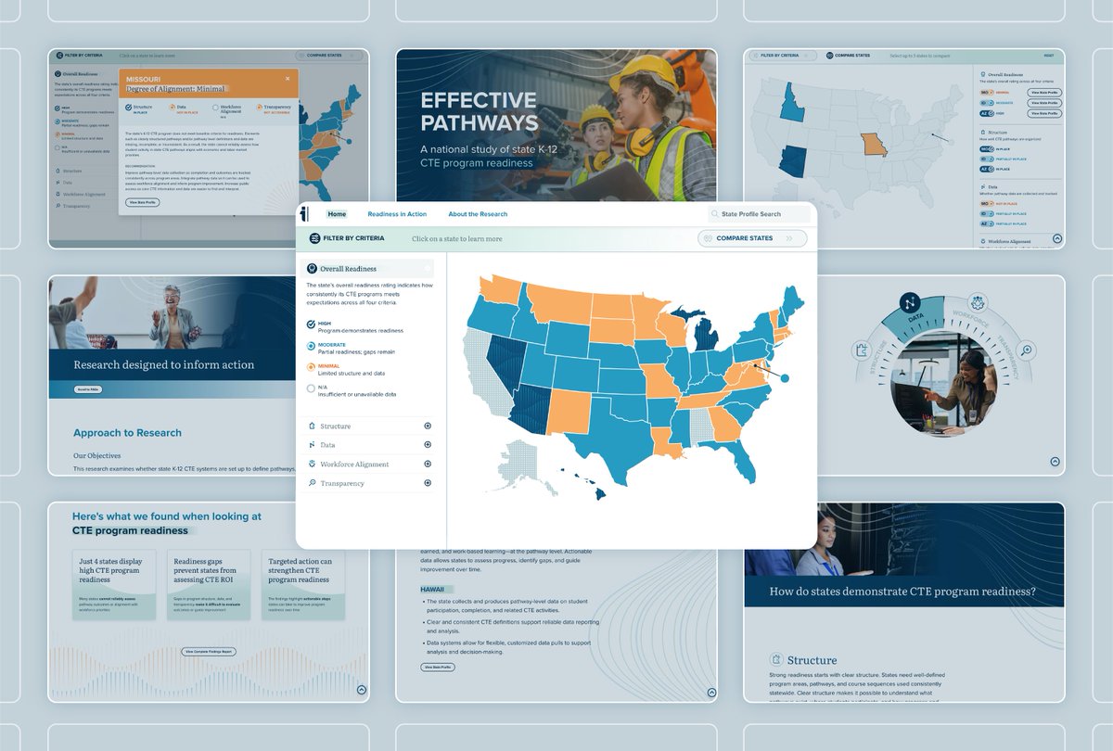Expand the Data section plus button
1113x751 pixels.
click(428, 445)
